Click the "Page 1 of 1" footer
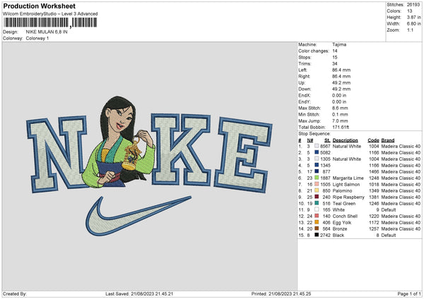This screenshot has width=424, height=299. click(x=409, y=293)
